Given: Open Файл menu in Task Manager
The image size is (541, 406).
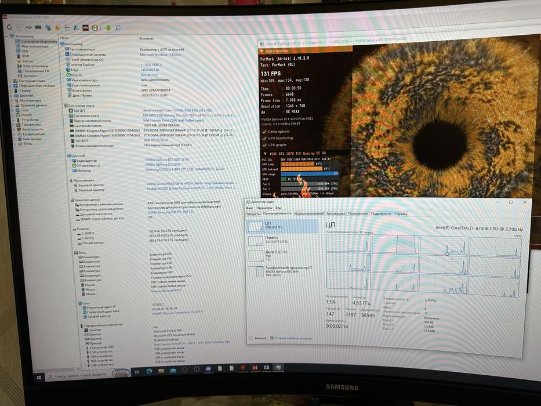Looking at the screenshot, I should 249,208.
